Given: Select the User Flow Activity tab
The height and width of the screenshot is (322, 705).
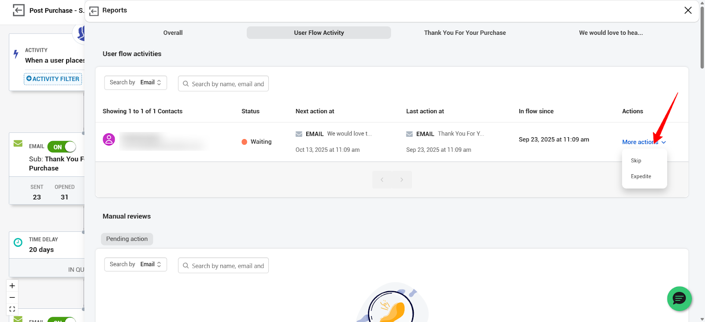Looking at the screenshot, I should [319, 33].
